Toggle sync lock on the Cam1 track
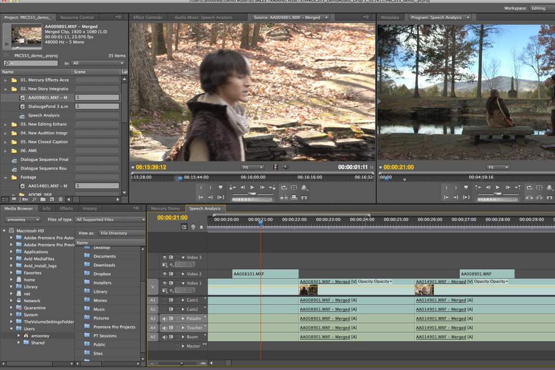The image size is (555, 370). 171,300
